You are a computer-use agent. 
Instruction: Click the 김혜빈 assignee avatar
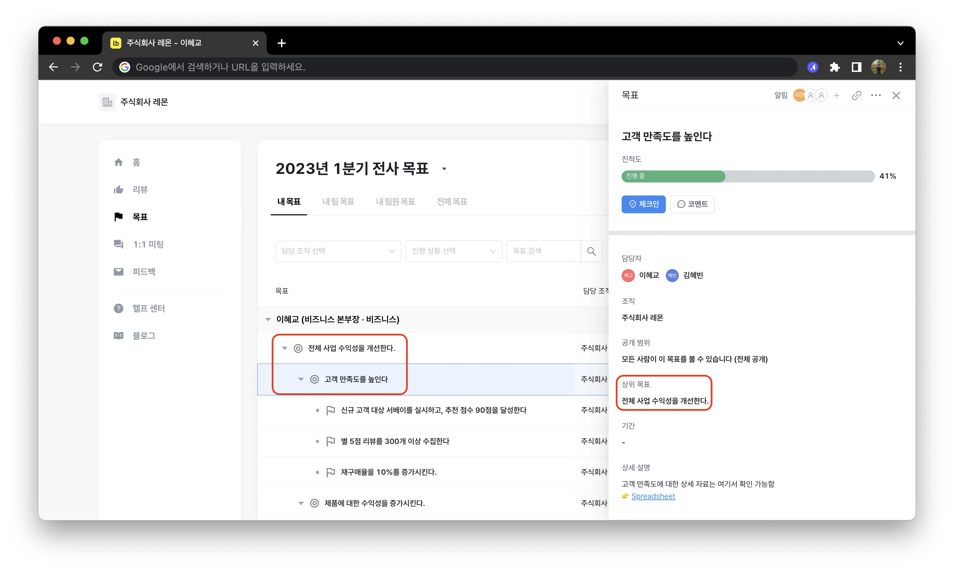(x=672, y=276)
